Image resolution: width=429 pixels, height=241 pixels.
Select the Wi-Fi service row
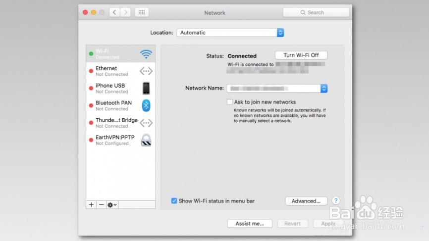[121, 54]
